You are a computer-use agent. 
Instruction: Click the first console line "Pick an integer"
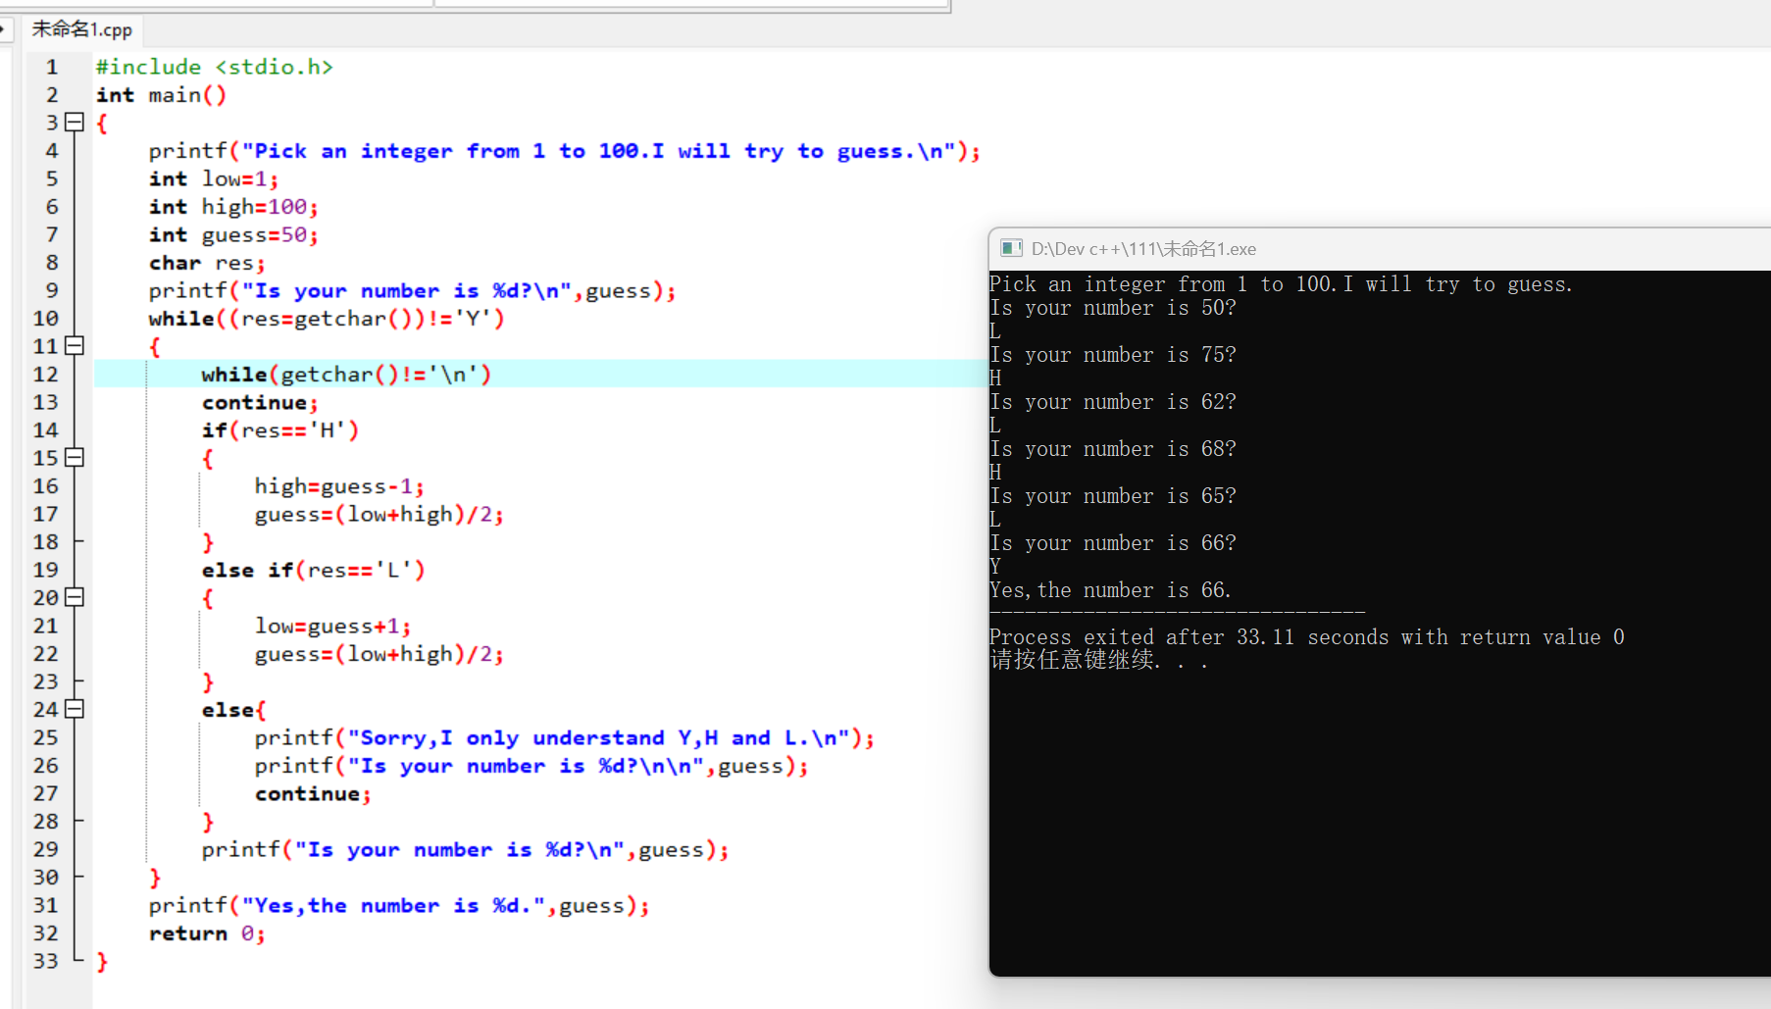1281,284
